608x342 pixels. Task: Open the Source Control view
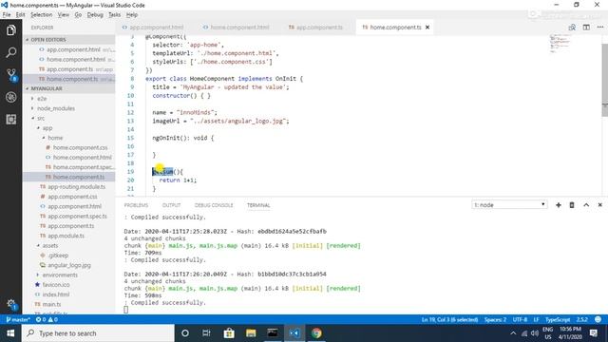[x=10, y=75]
